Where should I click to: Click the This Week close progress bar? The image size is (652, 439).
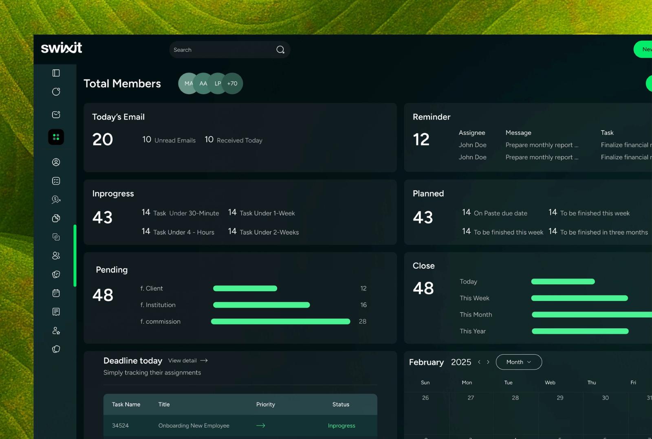[x=579, y=298]
